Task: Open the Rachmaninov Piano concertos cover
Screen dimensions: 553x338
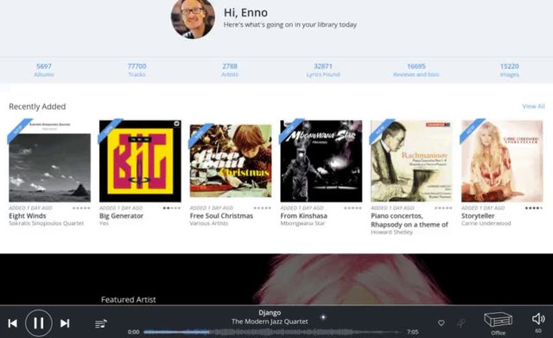Action: (x=411, y=161)
